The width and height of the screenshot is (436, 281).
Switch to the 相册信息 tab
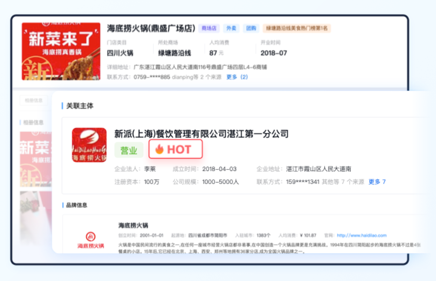coord(33,100)
